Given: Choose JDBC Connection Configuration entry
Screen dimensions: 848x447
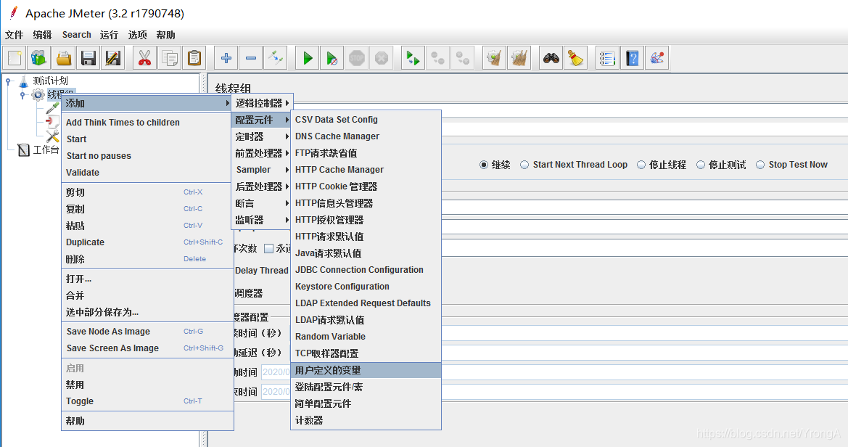Looking at the screenshot, I should (366, 269).
